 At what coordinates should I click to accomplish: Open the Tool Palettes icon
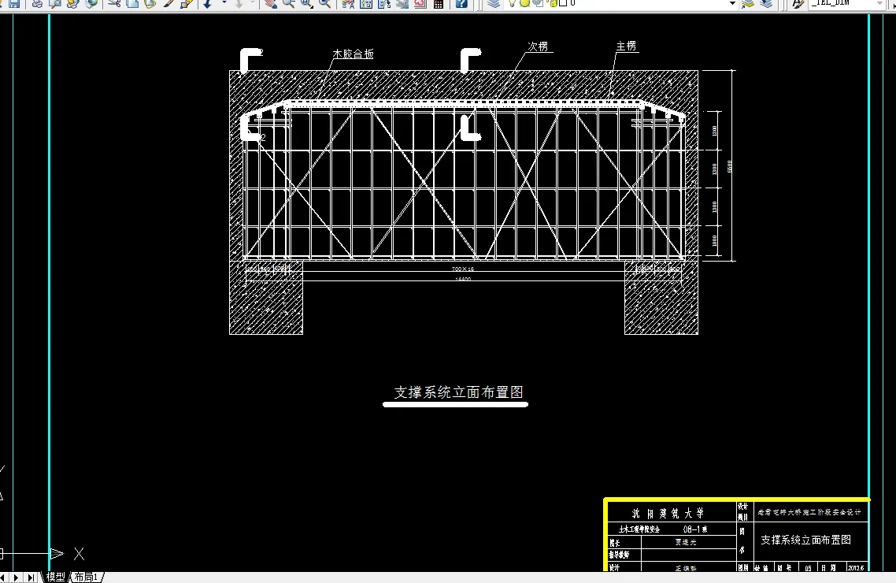(384, 3)
